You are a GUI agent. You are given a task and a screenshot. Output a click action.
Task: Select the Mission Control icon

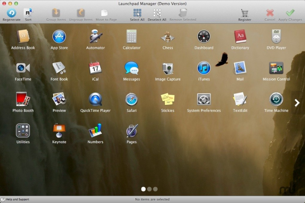click(x=276, y=68)
